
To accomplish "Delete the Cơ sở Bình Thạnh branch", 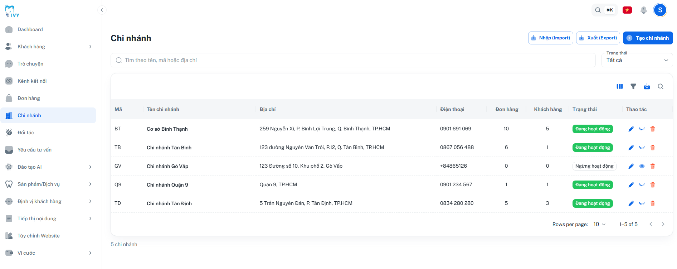I will point(653,129).
